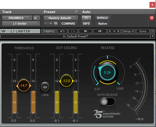156x127 pixels.
Task: Click the threshold -14.7 slider handle
Action: [x=24, y=86]
